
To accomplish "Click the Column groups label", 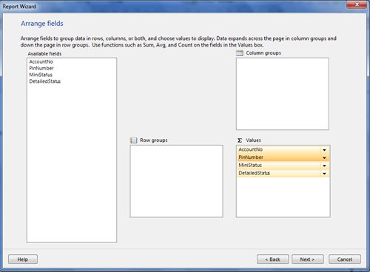I will 263,53.
